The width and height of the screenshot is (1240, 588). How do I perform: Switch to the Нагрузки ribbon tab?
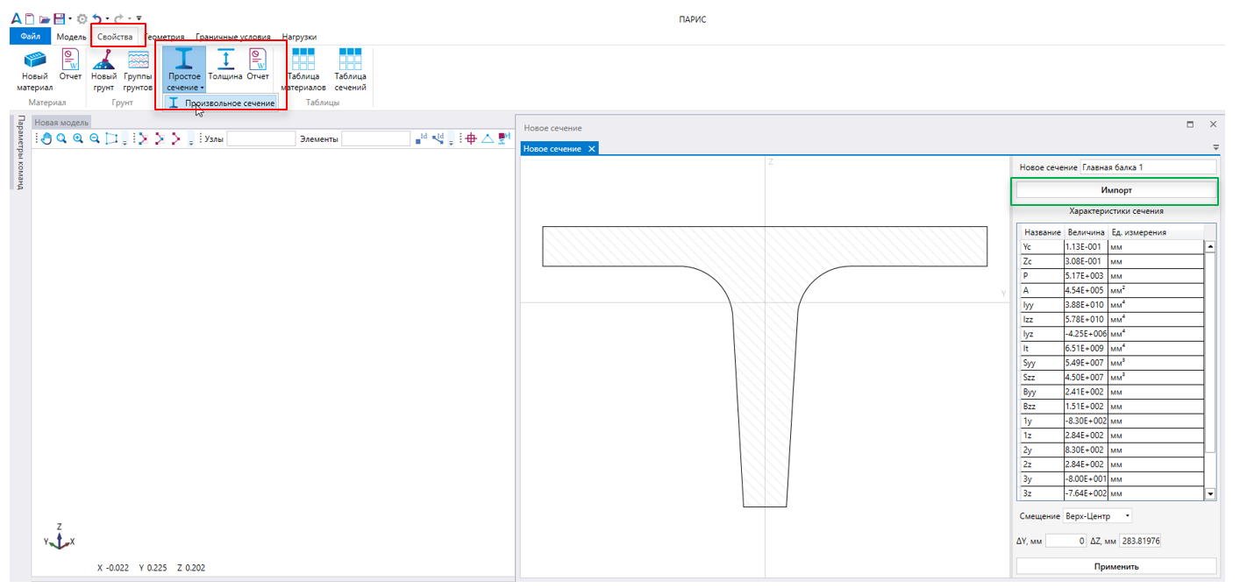point(299,37)
